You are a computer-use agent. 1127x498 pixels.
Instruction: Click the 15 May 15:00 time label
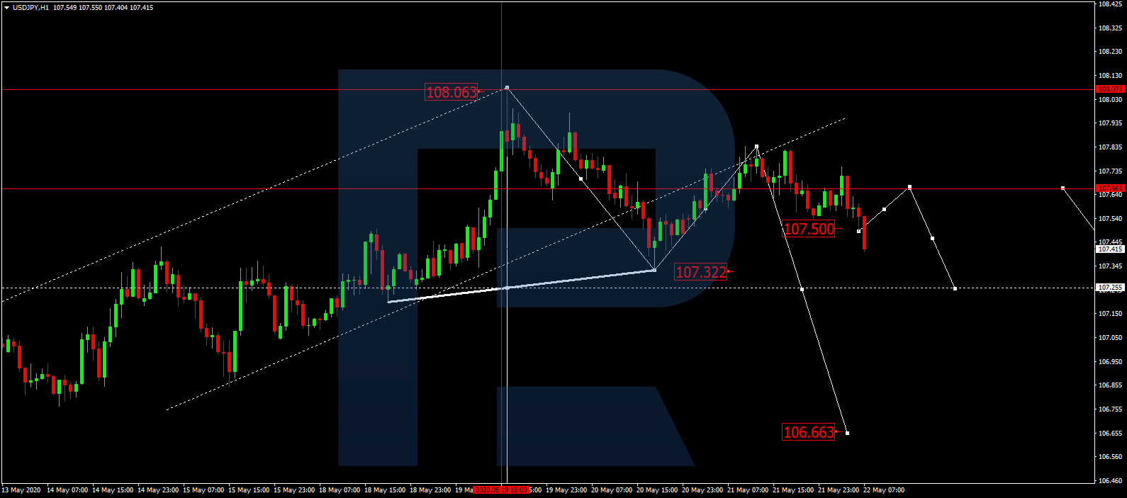[249, 490]
